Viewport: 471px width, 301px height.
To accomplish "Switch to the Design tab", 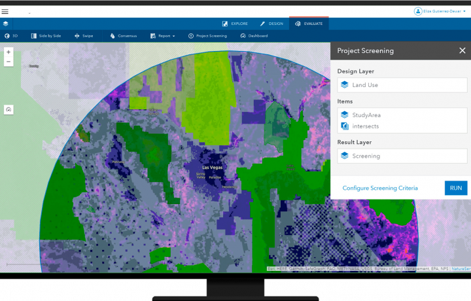I will tap(271, 24).
